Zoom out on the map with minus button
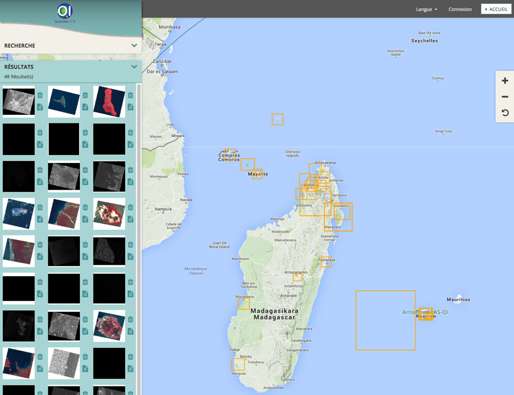The height and width of the screenshot is (395, 514). click(505, 97)
